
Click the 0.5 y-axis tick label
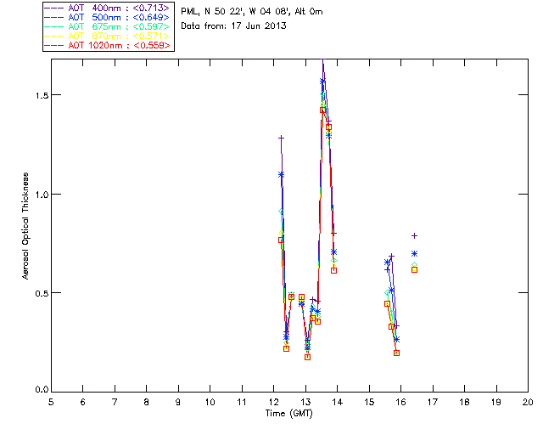[42, 293]
